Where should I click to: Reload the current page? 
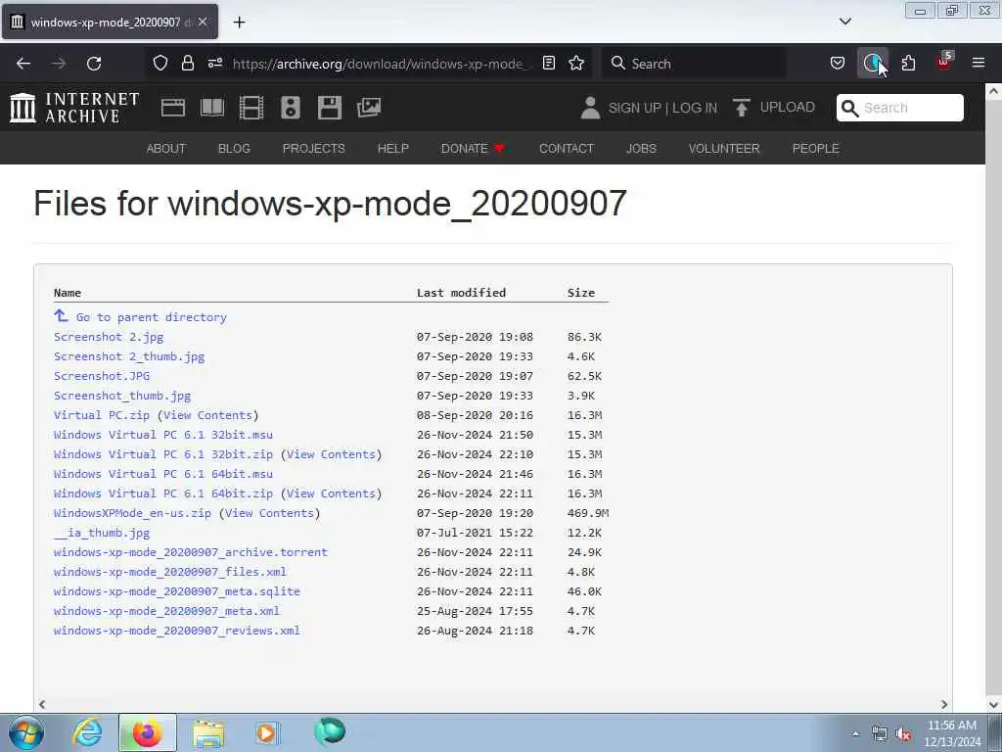[94, 64]
